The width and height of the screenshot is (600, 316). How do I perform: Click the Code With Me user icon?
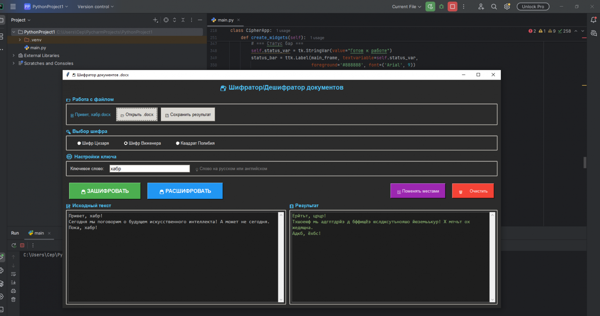tap(481, 7)
